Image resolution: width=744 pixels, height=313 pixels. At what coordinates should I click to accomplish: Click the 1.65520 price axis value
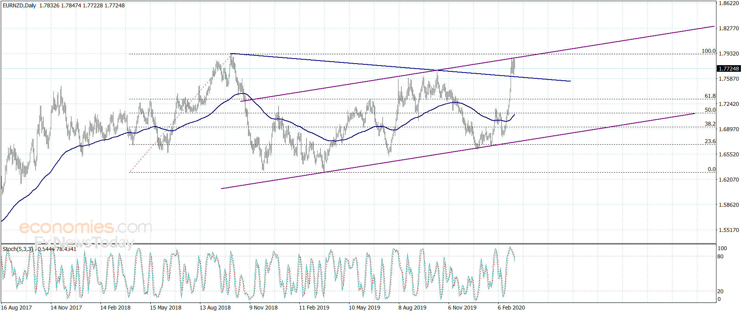click(x=729, y=154)
